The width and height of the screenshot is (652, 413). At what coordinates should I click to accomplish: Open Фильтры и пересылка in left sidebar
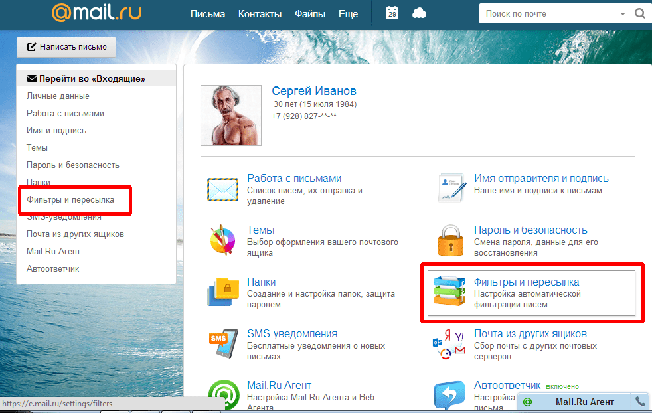tap(70, 199)
